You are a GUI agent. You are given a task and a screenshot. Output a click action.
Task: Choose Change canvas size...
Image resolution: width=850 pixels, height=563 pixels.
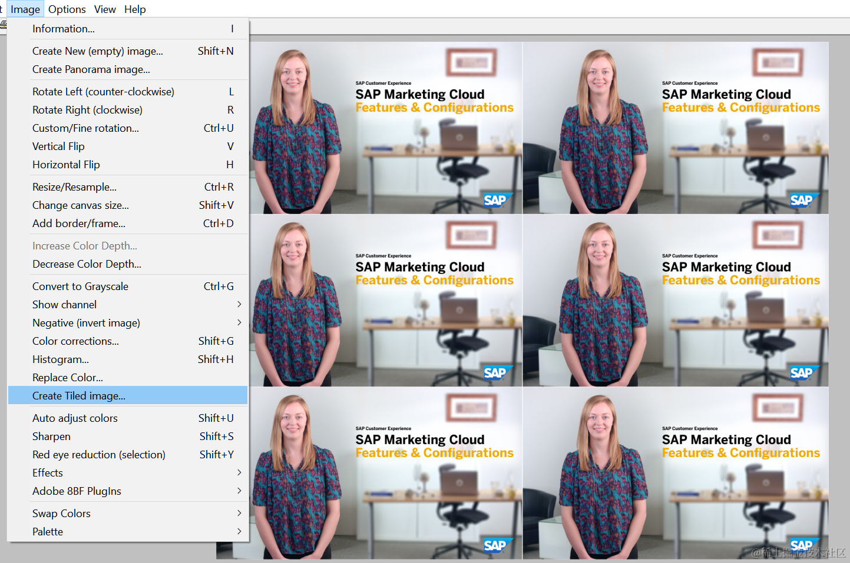pos(128,205)
